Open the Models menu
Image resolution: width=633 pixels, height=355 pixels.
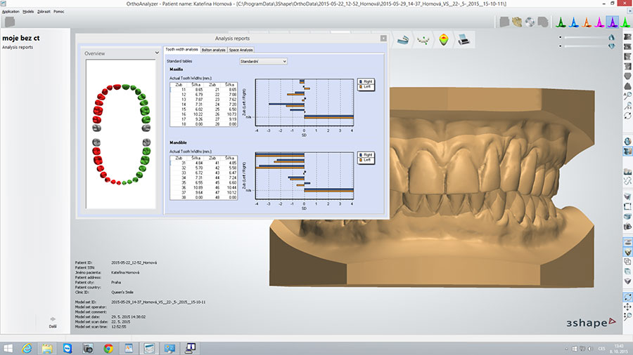click(28, 12)
